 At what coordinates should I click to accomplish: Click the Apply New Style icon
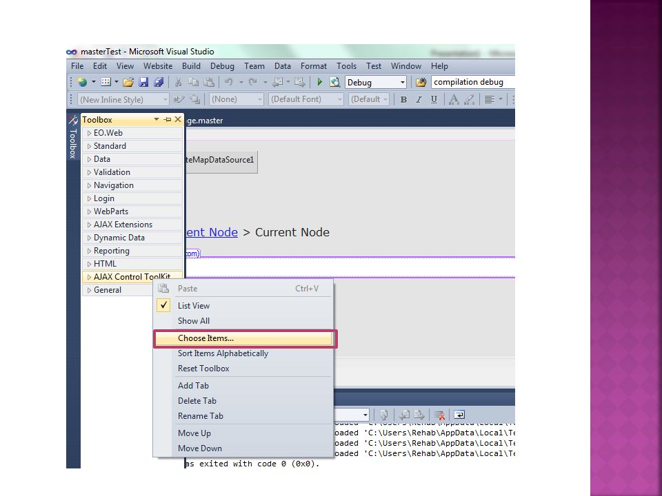click(179, 99)
